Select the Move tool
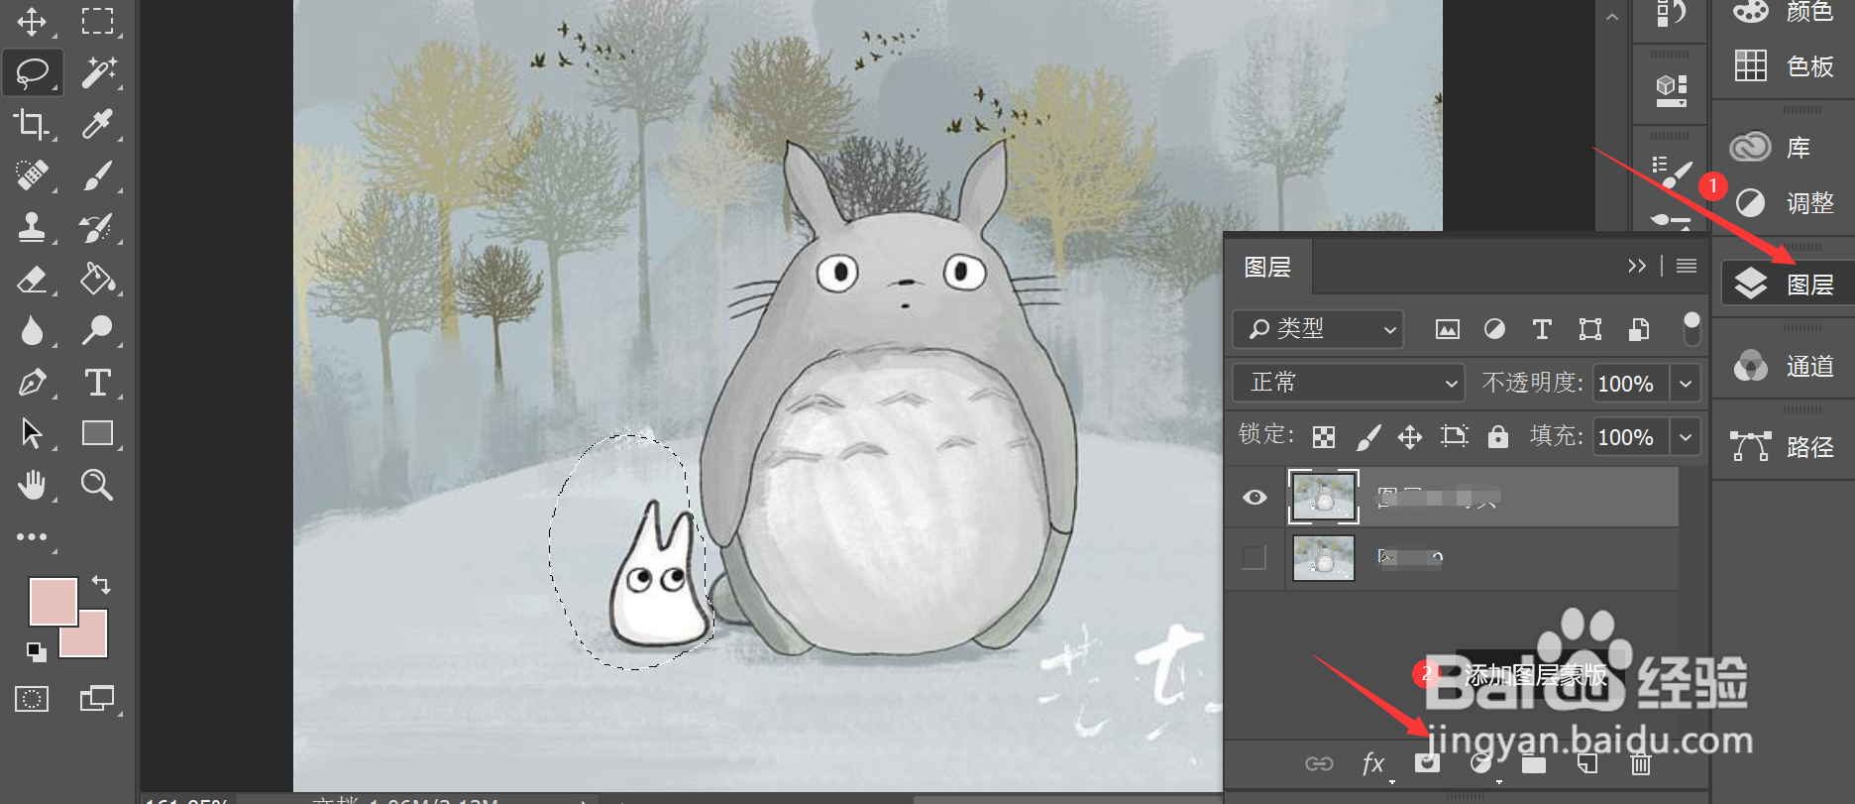Viewport: 1855px width, 804px height. [x=32, y=21]
